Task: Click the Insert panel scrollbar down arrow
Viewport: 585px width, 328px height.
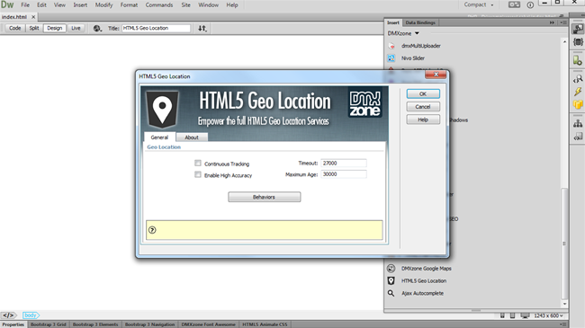Action: (564, 304)
